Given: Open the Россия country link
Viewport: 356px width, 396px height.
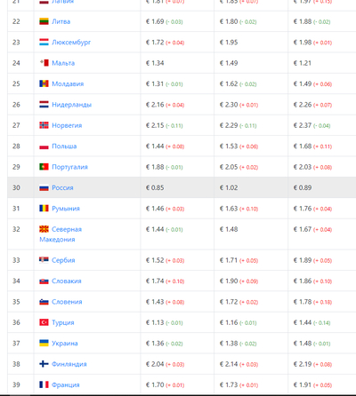Looking at the screenshot, I should click(62, 187).
